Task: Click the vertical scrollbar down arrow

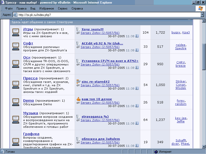Action: point(204,147)
